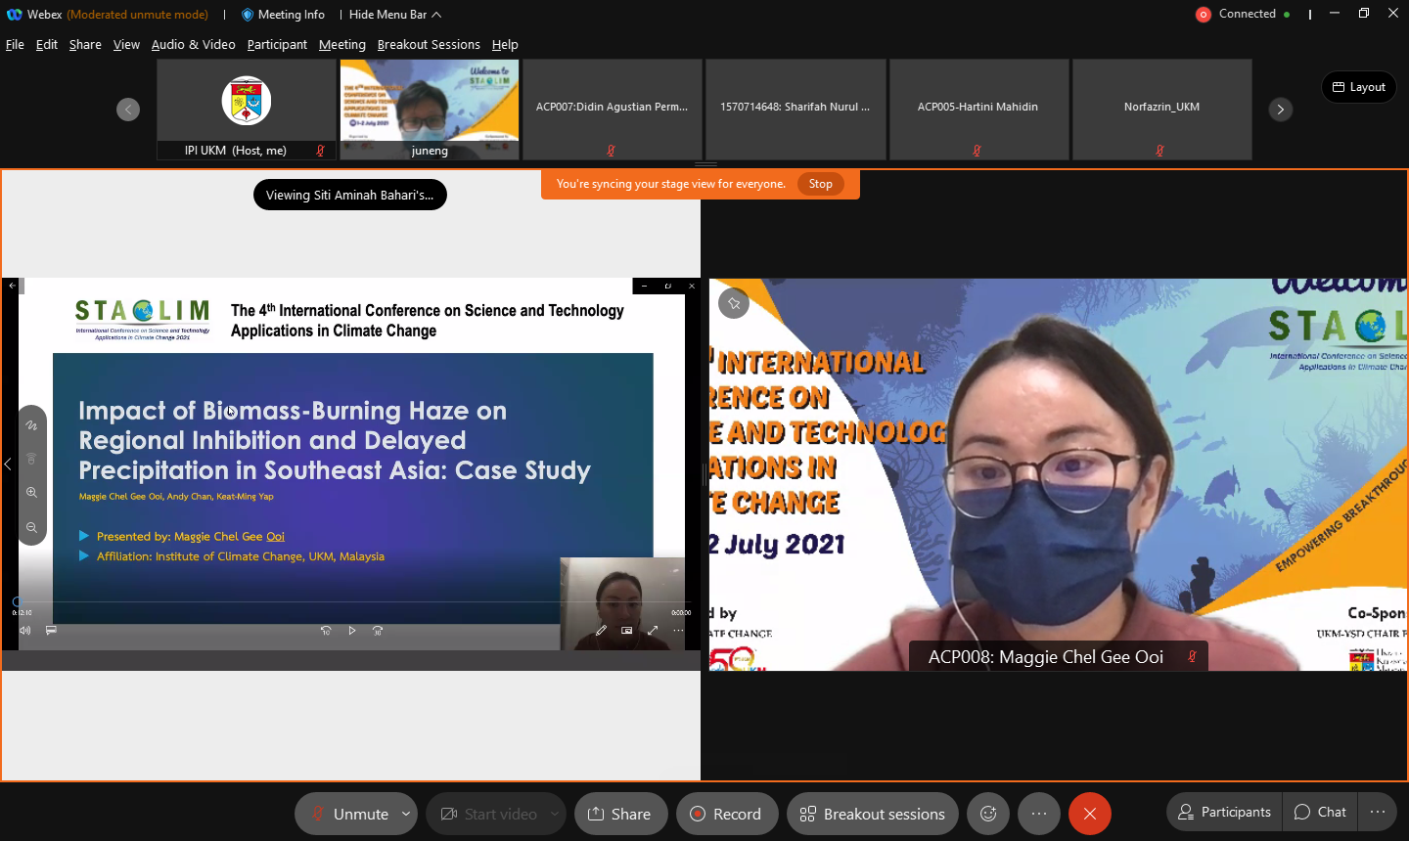Open the reactions emoji button
Screen dimensions: 1409x841
click(x=988, y=814)
